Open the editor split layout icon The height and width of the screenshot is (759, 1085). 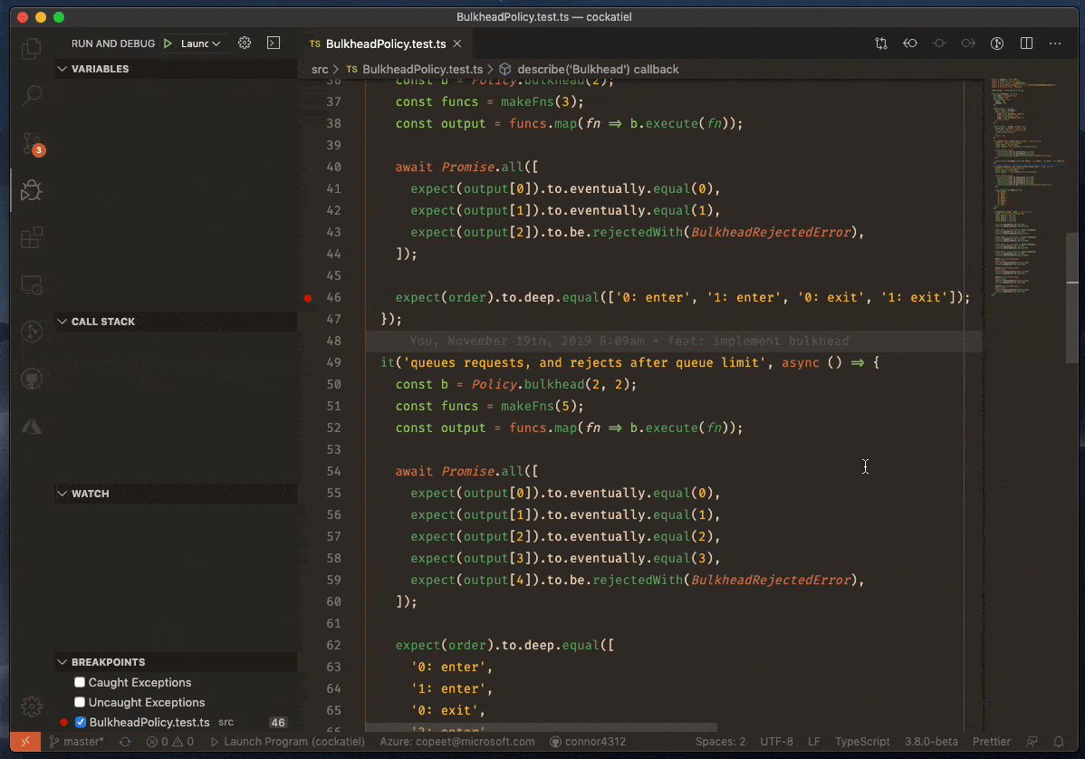(x=1025, y=43)
